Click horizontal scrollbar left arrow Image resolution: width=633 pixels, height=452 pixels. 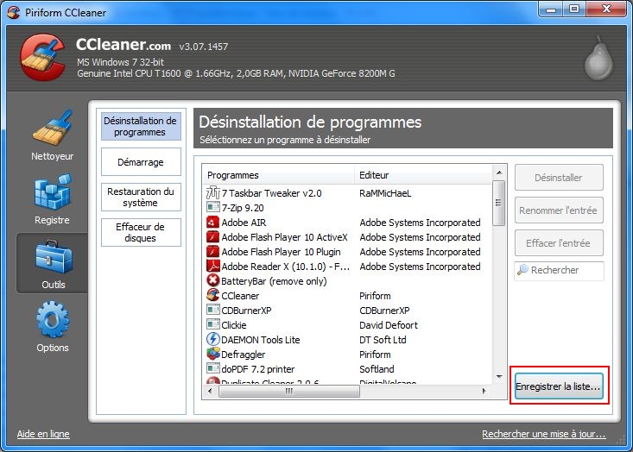tap(210, 391)
